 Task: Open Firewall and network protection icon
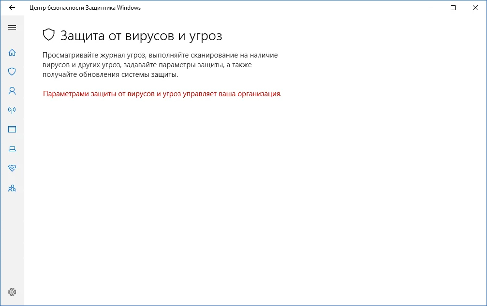point(12,110)
